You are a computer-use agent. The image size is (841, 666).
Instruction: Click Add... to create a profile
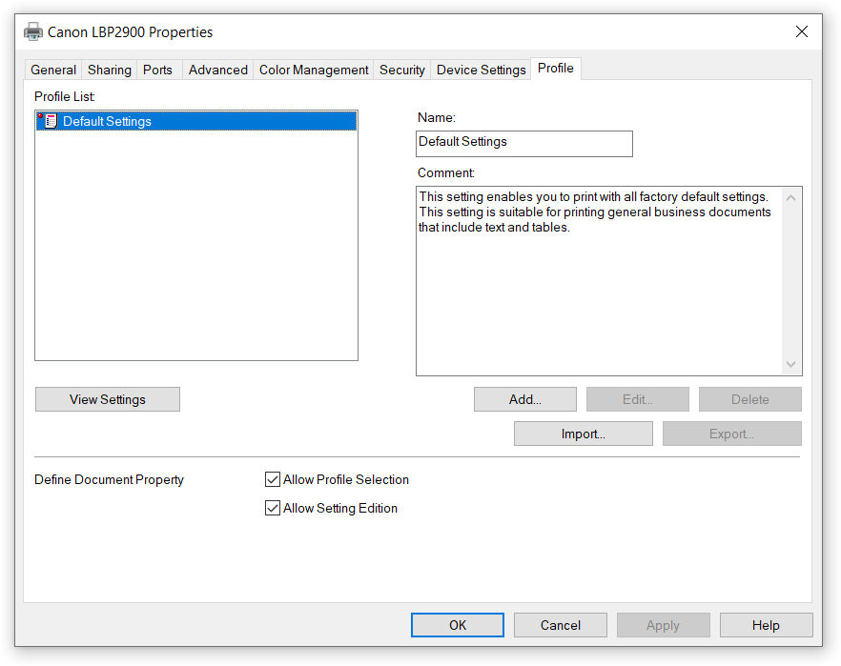coord(524,399)
